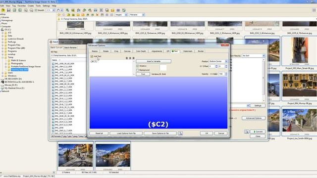317x178 pixels.
Task: Switch to the Color Depth tab
Action: (x=141, y=51)
